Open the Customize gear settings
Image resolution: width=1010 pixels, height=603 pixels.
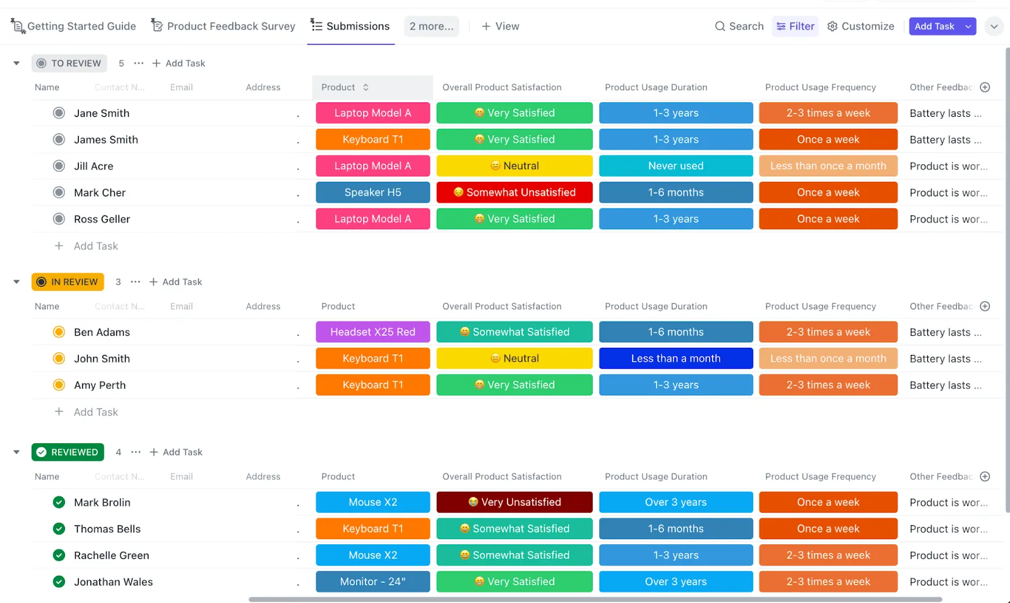coord(833,27)
